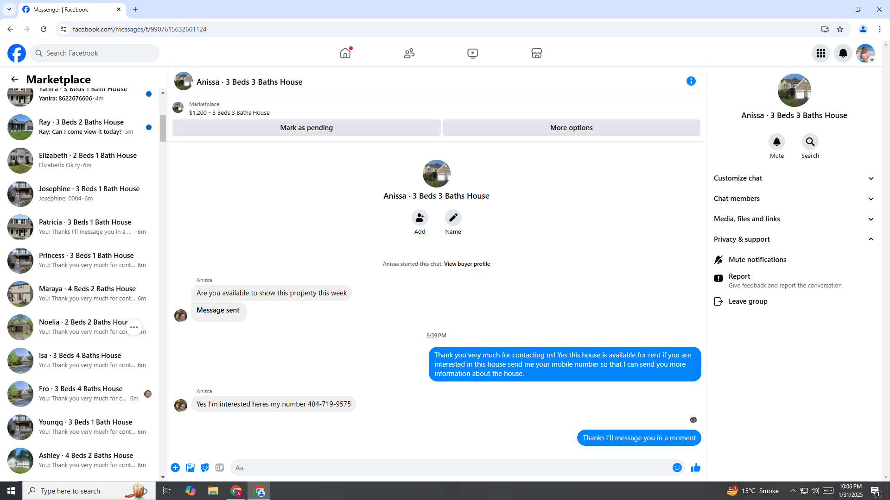Open the Facebook menu grid icon

(x=821, y=53)
